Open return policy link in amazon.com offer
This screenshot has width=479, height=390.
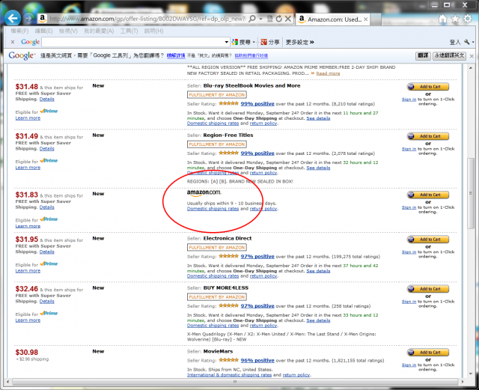pyautogui.click(x=263, y=209)
